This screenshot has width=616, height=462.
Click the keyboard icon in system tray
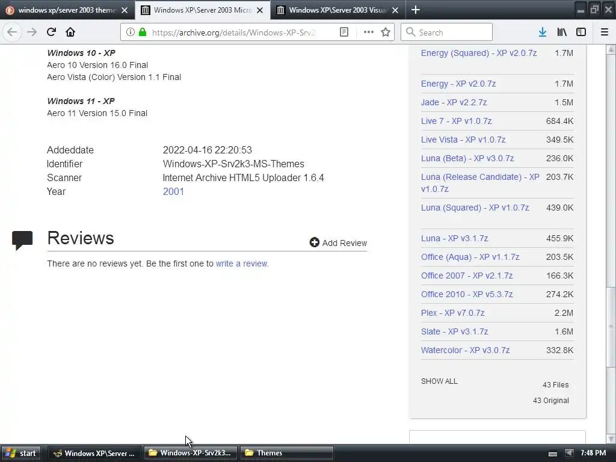click(553, 454)
